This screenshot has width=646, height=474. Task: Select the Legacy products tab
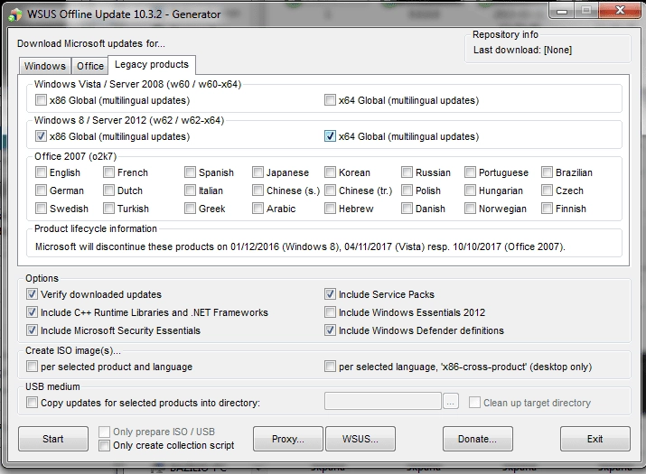(x=152, y=65)
